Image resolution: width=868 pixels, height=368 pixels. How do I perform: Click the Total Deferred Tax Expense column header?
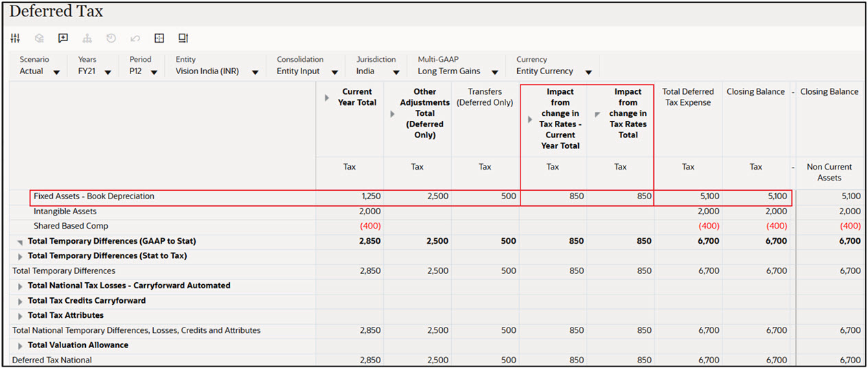point(688,97)
